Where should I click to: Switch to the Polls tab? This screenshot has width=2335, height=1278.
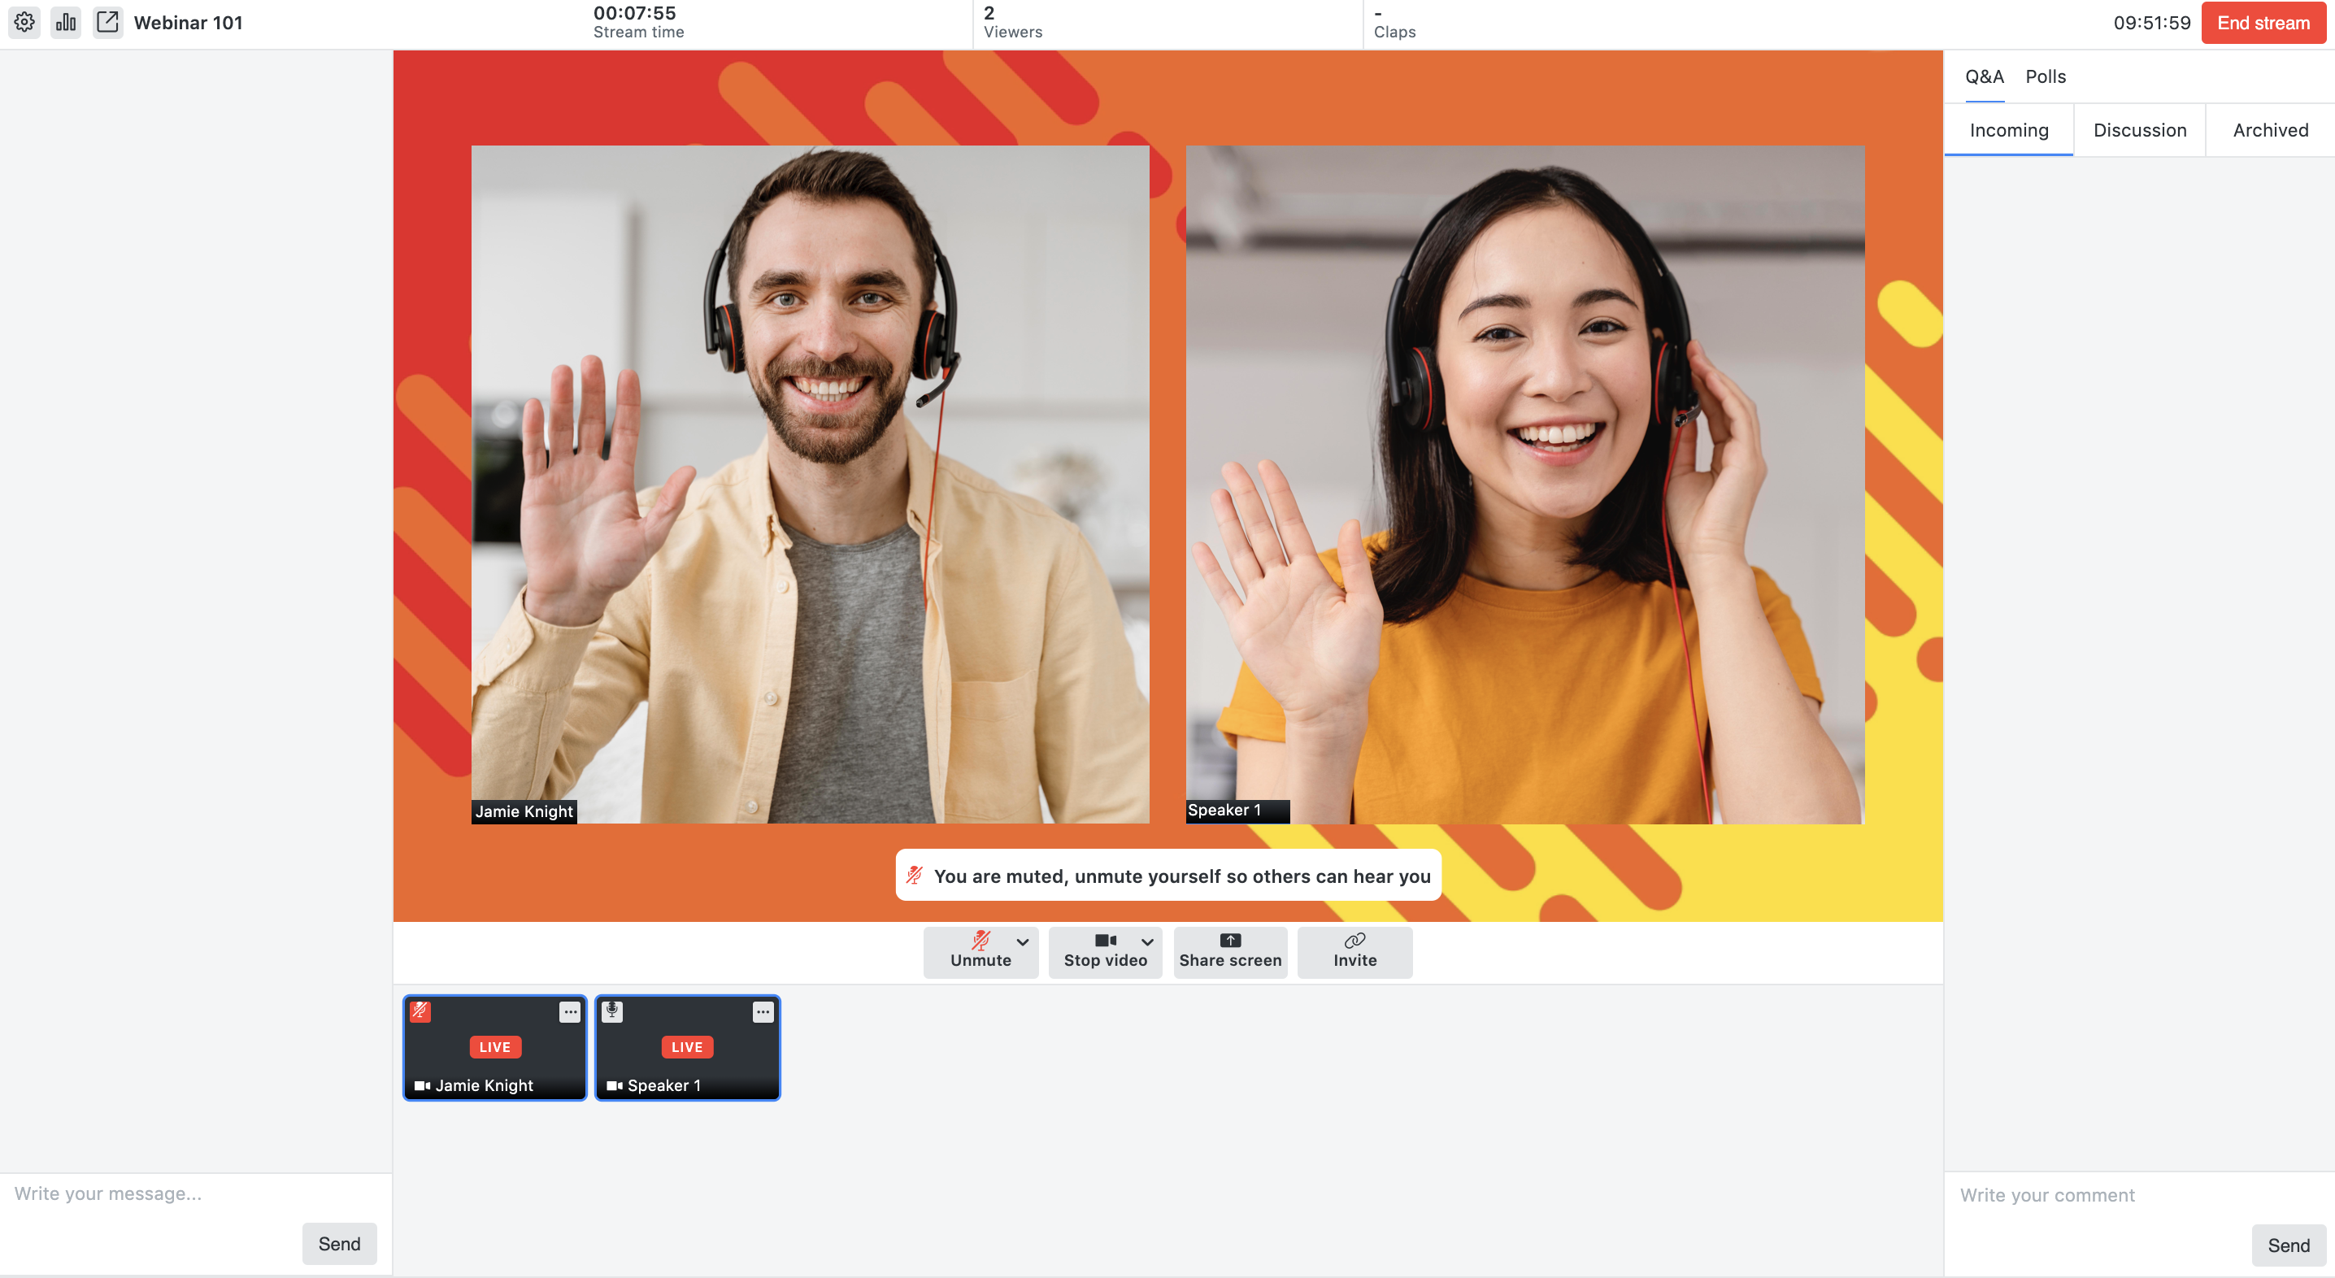(x=2045, y=76)
